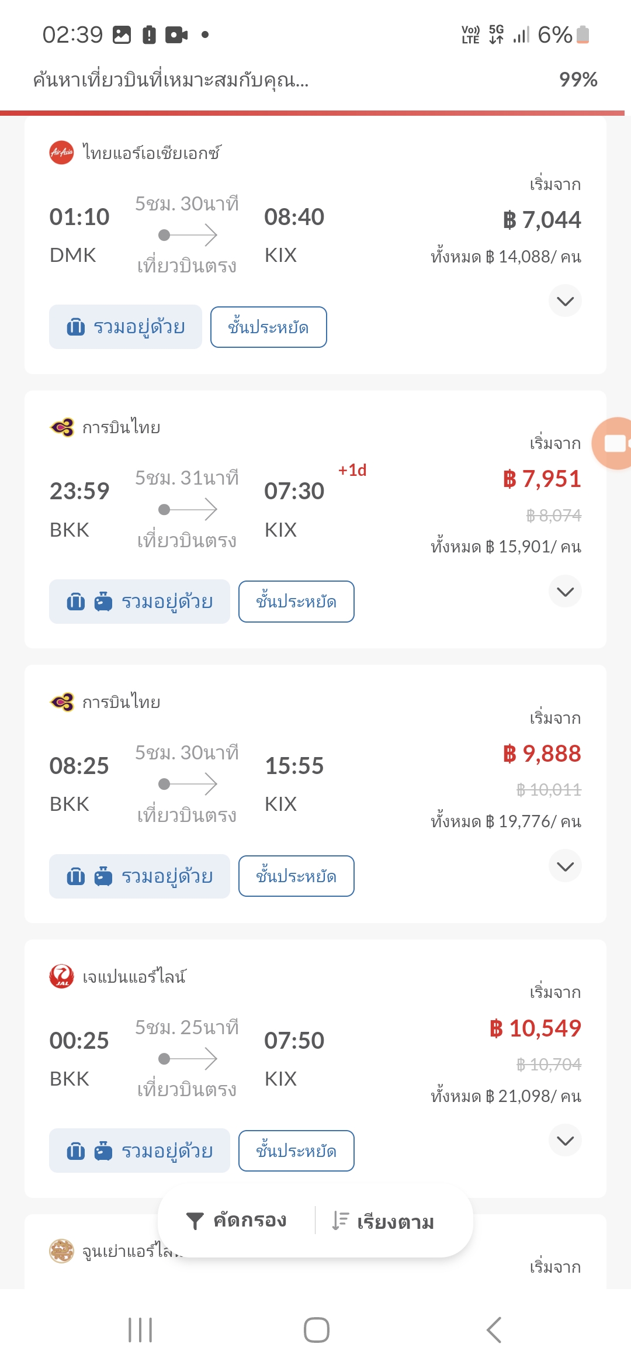Tap the Android back navigation arrow
Screen dimensions: 631x1368
tap(494, 1330)
